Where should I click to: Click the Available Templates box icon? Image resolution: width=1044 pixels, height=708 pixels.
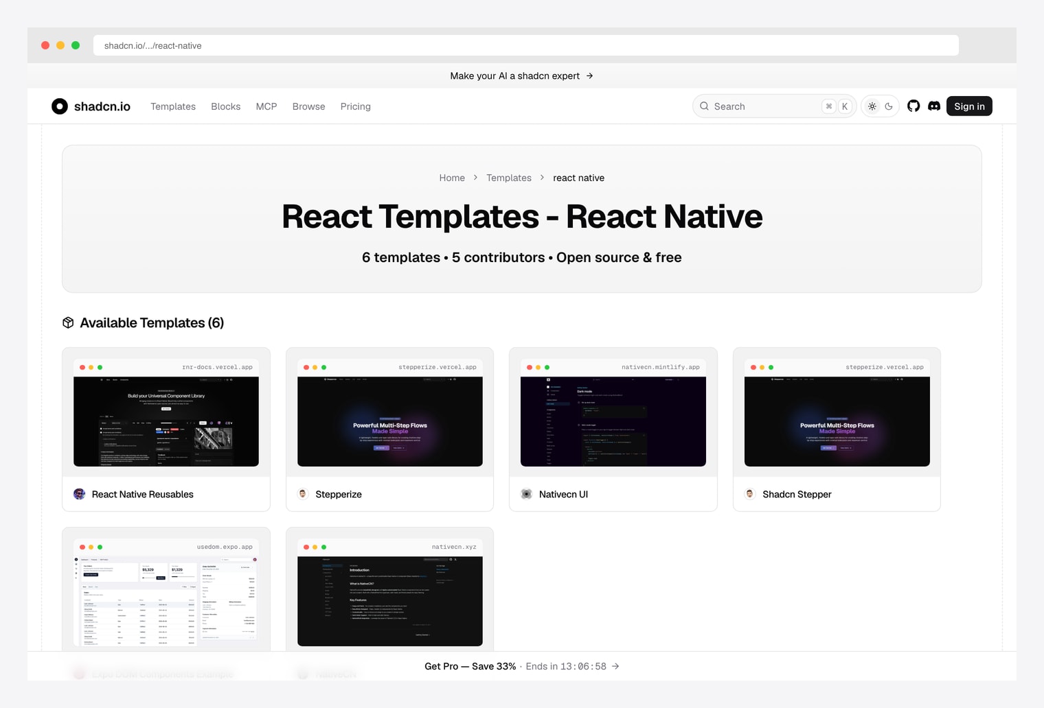(x=68, y=322)
